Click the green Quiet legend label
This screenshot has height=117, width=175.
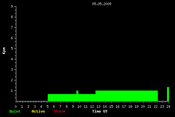(x=15, y=111)
